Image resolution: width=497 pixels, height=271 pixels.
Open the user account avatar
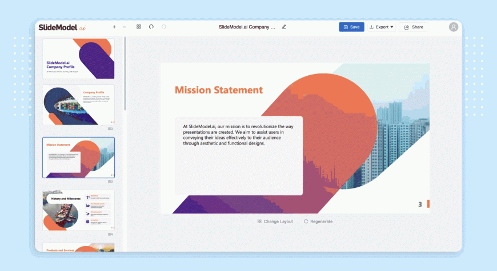tap(454, 27)
